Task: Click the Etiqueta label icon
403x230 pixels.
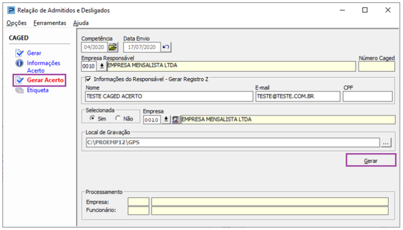Action: click(20, 90)
